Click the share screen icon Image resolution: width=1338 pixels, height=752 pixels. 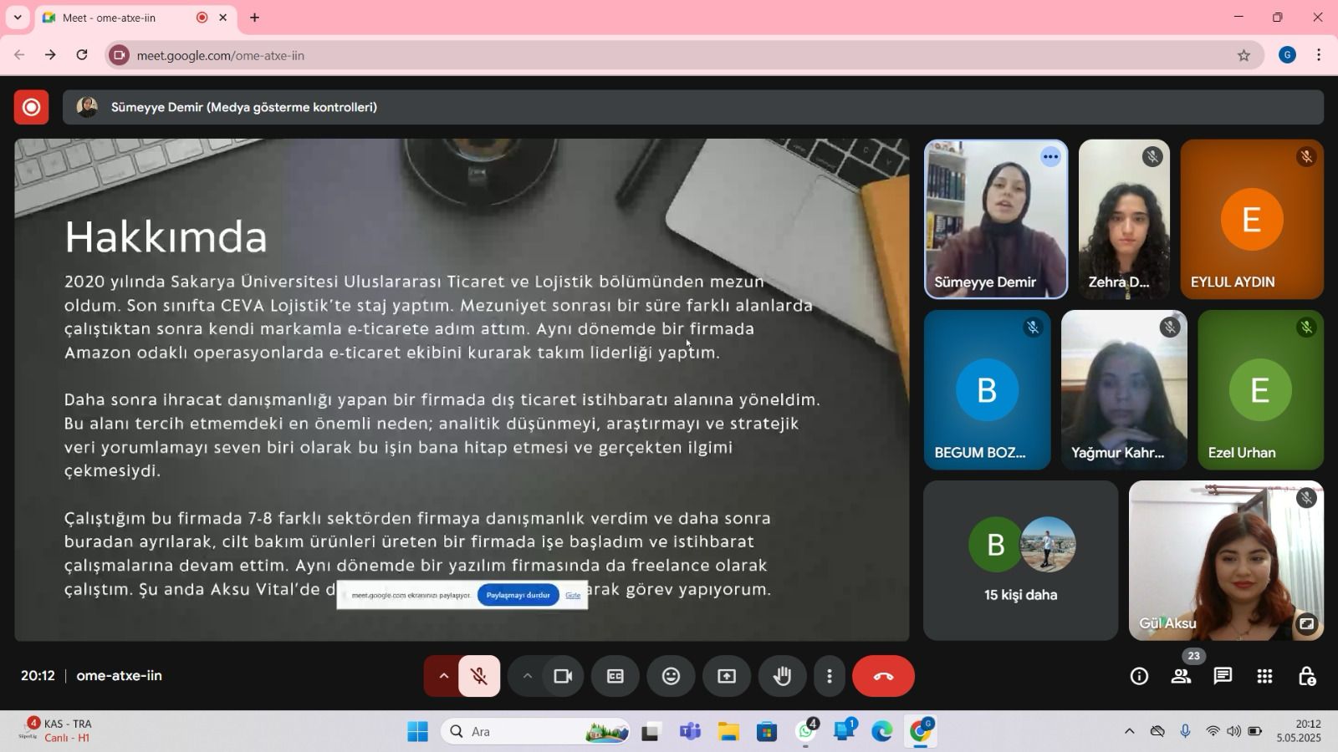727,676
